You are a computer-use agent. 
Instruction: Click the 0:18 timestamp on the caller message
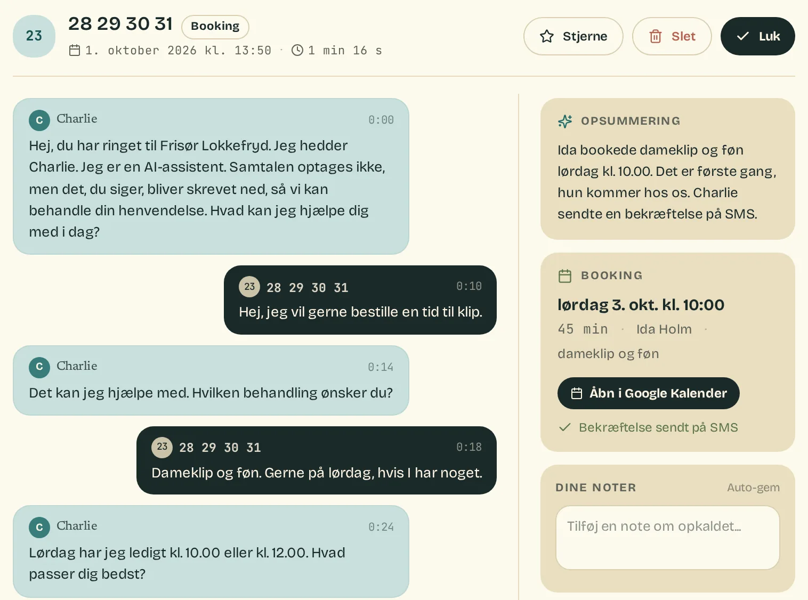[469, 447]
